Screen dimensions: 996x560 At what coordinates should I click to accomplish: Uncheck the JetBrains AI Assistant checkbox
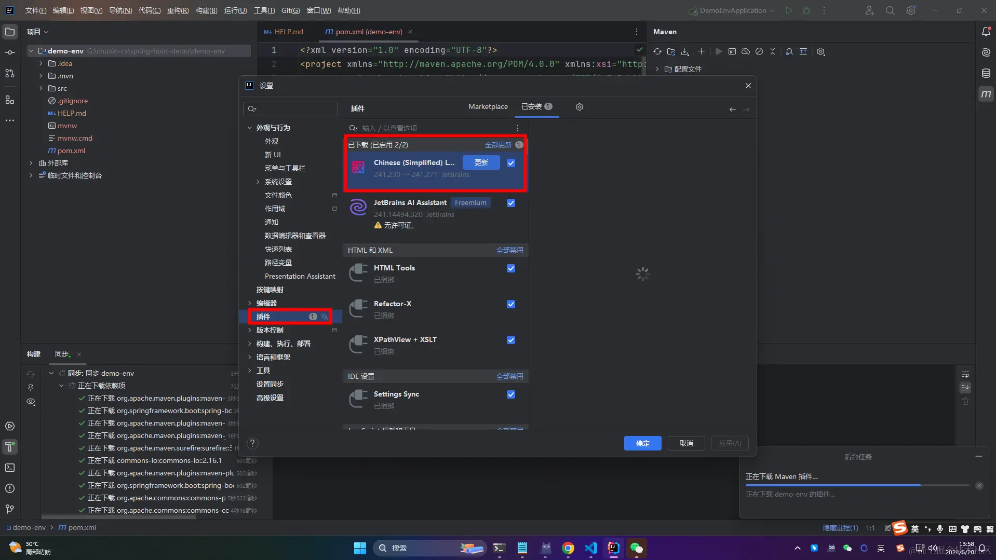[511, 203]
